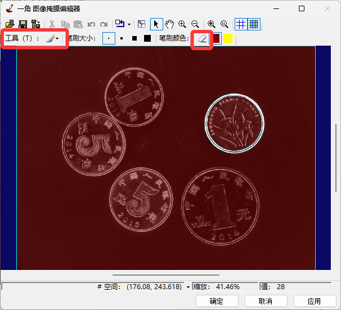Save the mask with floppy disk icon
This screenshot has height=310, width=341.
click(23, 24)
